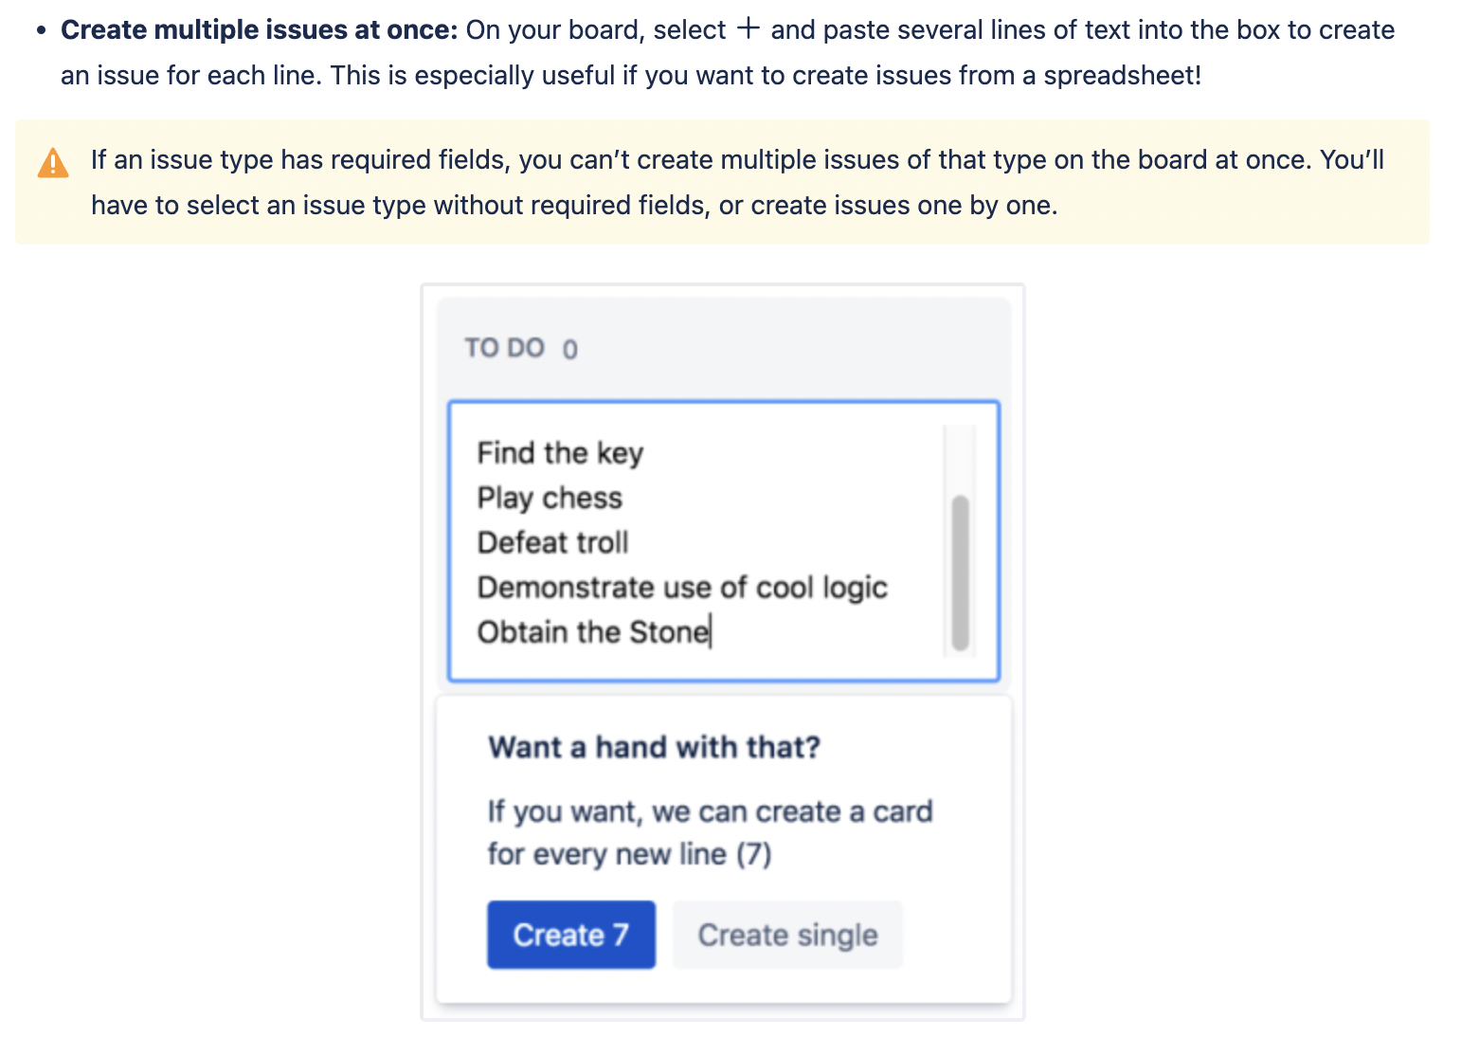The image size is (1461, 1037).
Task: Click the 'Create multiple issues at once' bold text
Action: click(x=260, y=29)
